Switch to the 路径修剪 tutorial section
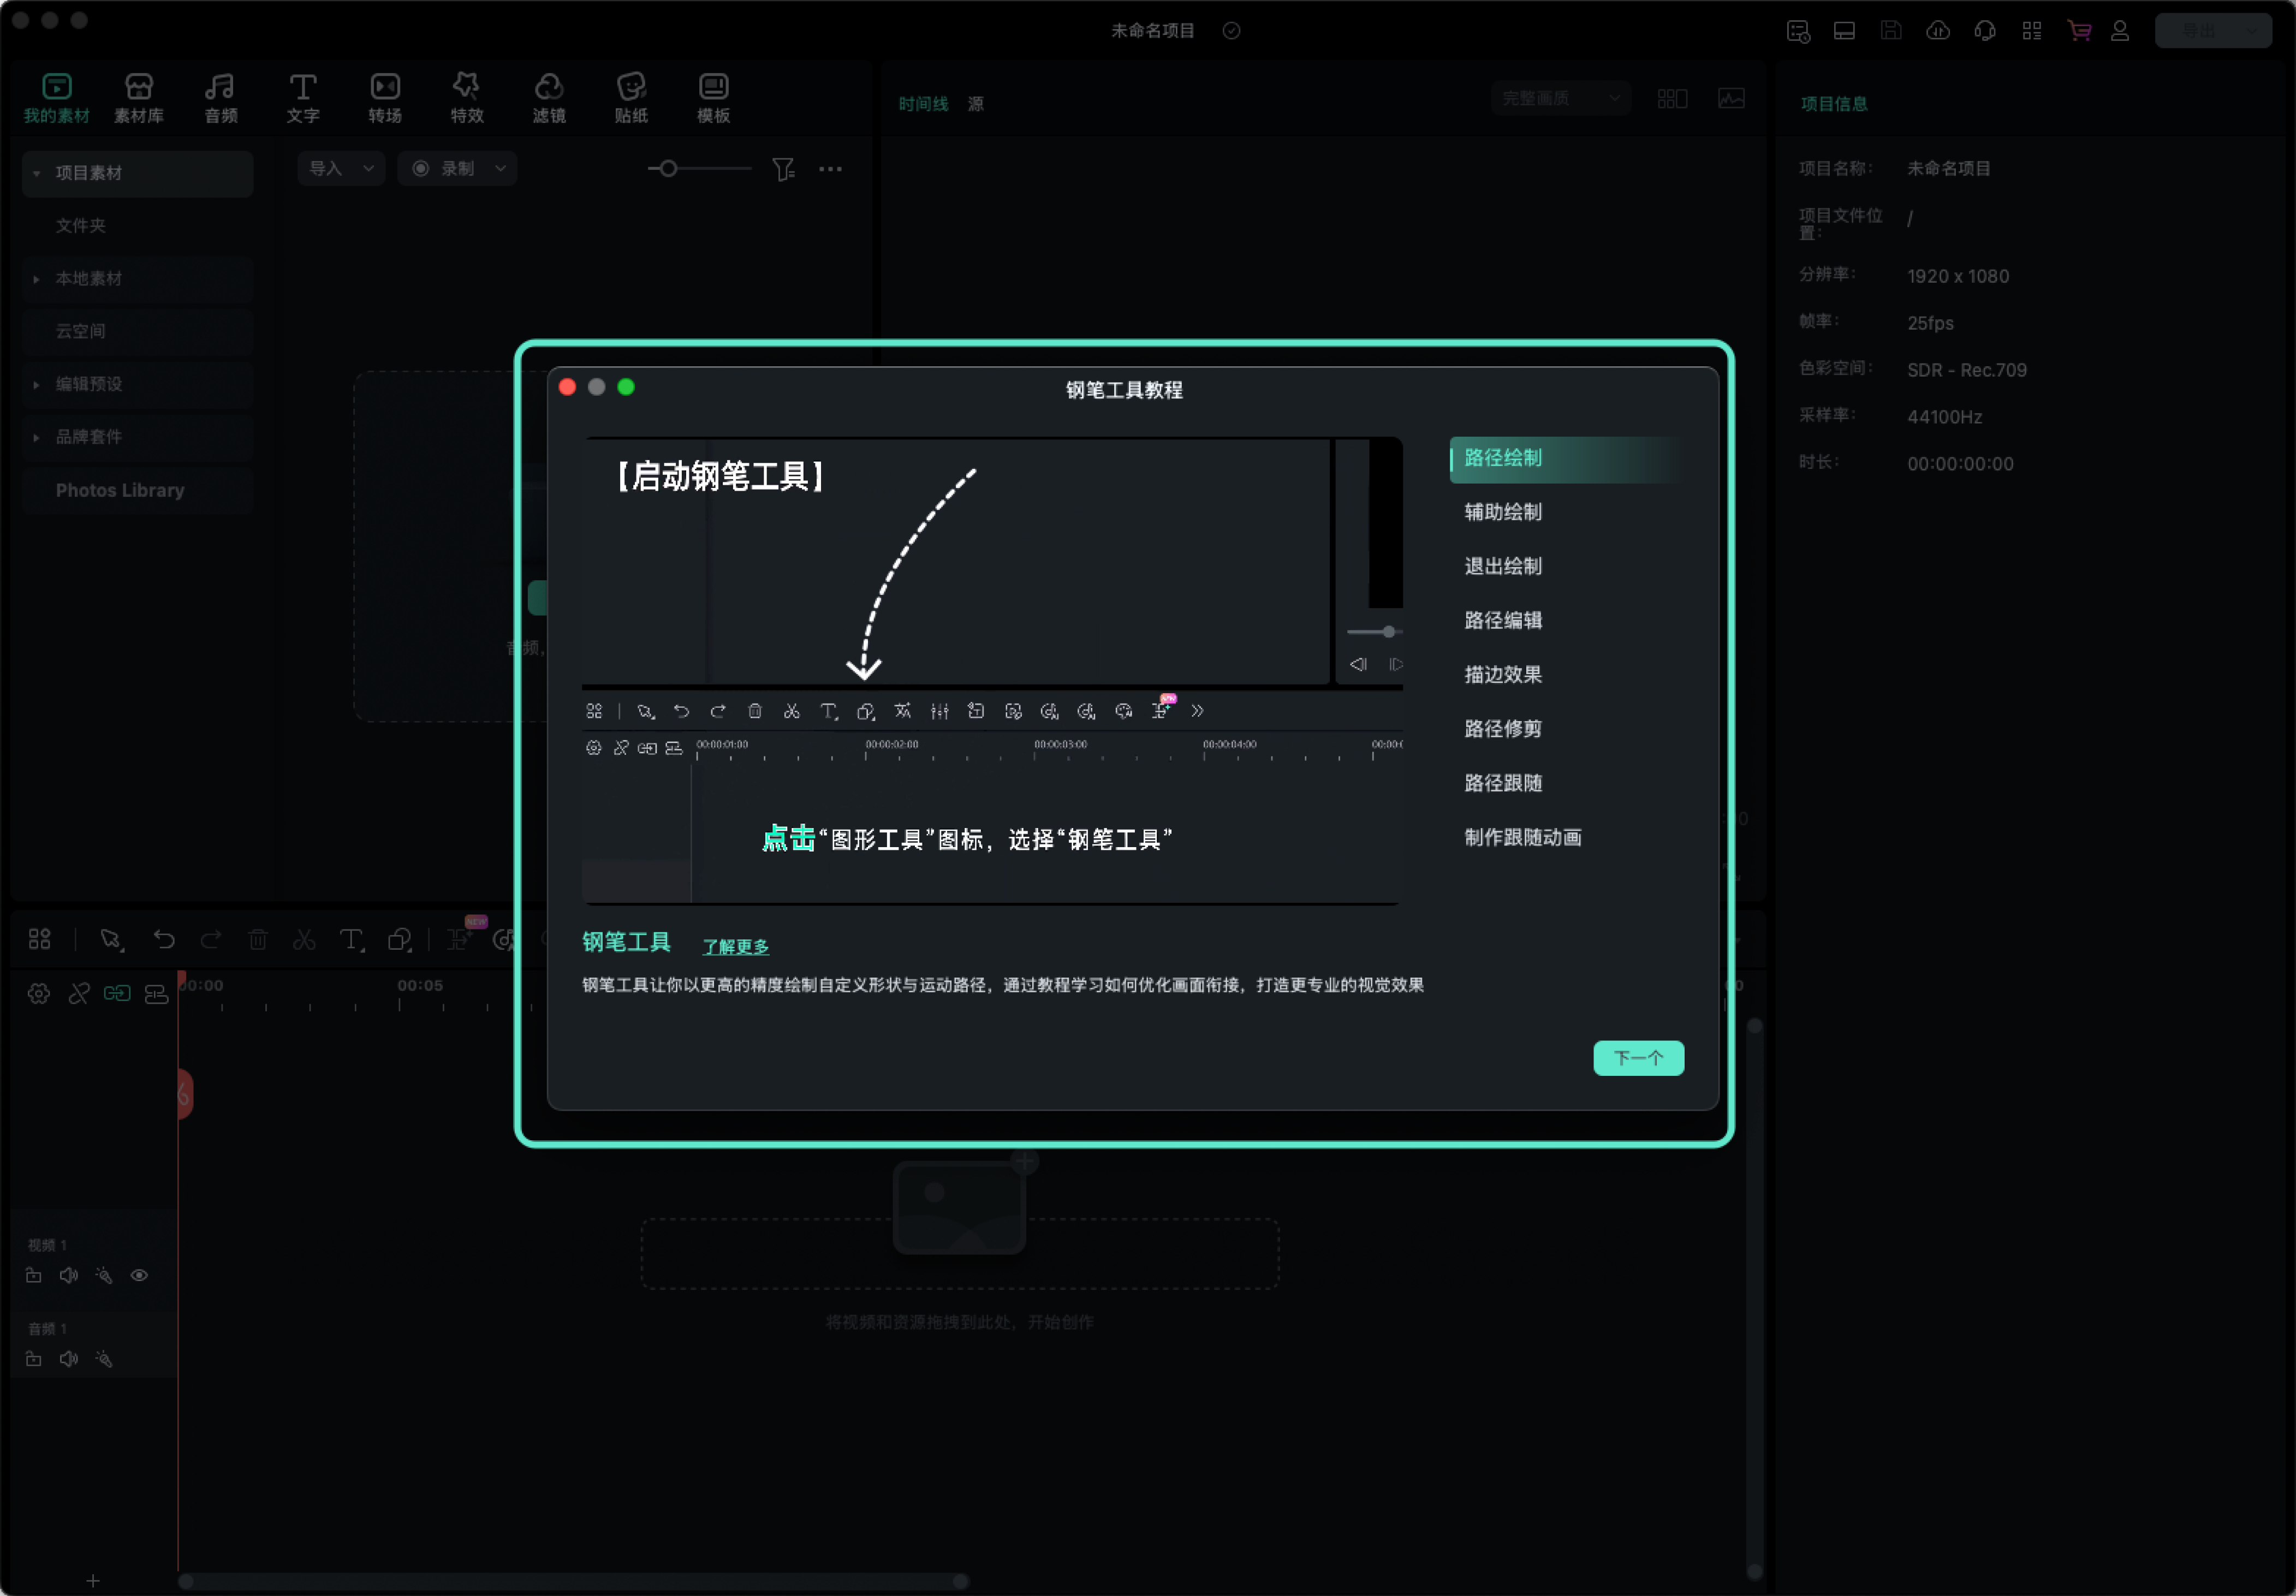This screenshot has width=2296, height=1596. (x=1503, y=729)
